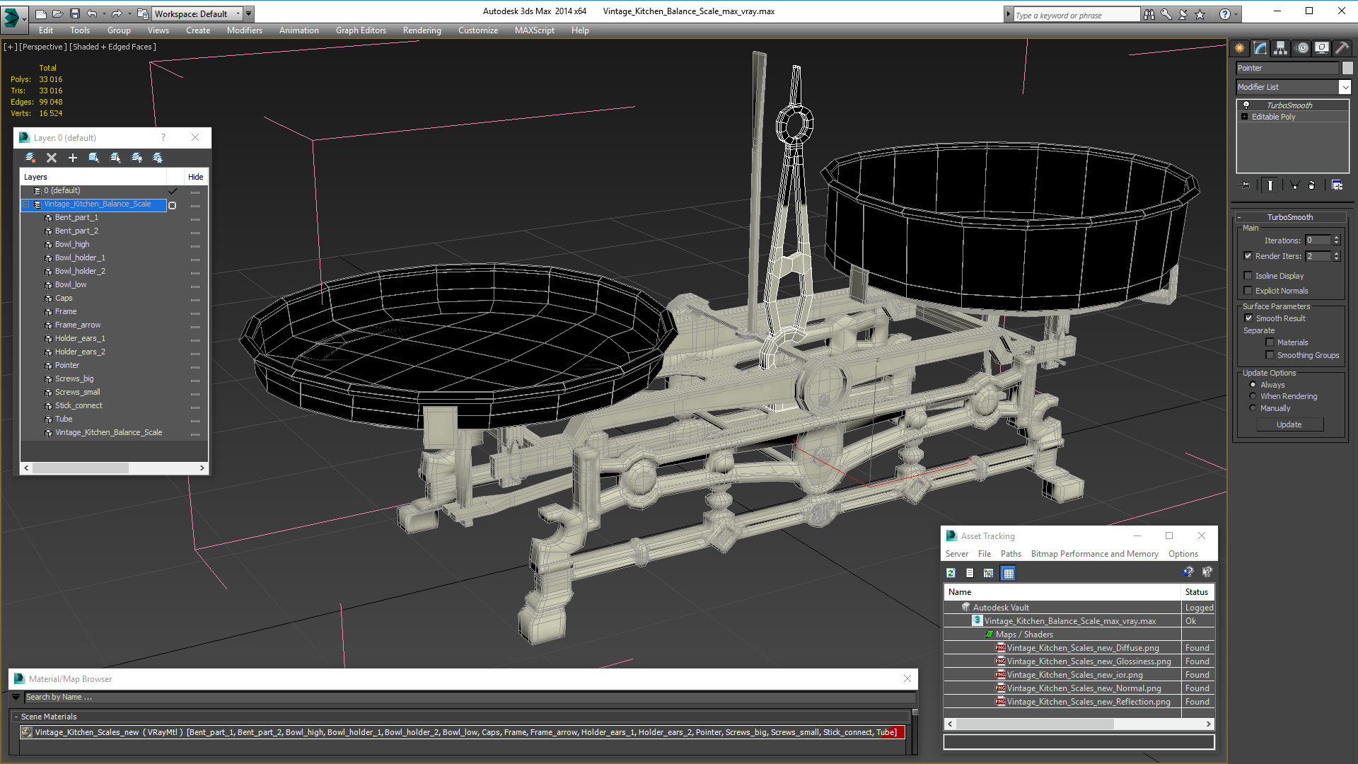Create new layer with the plus icon

coord(72,158)
